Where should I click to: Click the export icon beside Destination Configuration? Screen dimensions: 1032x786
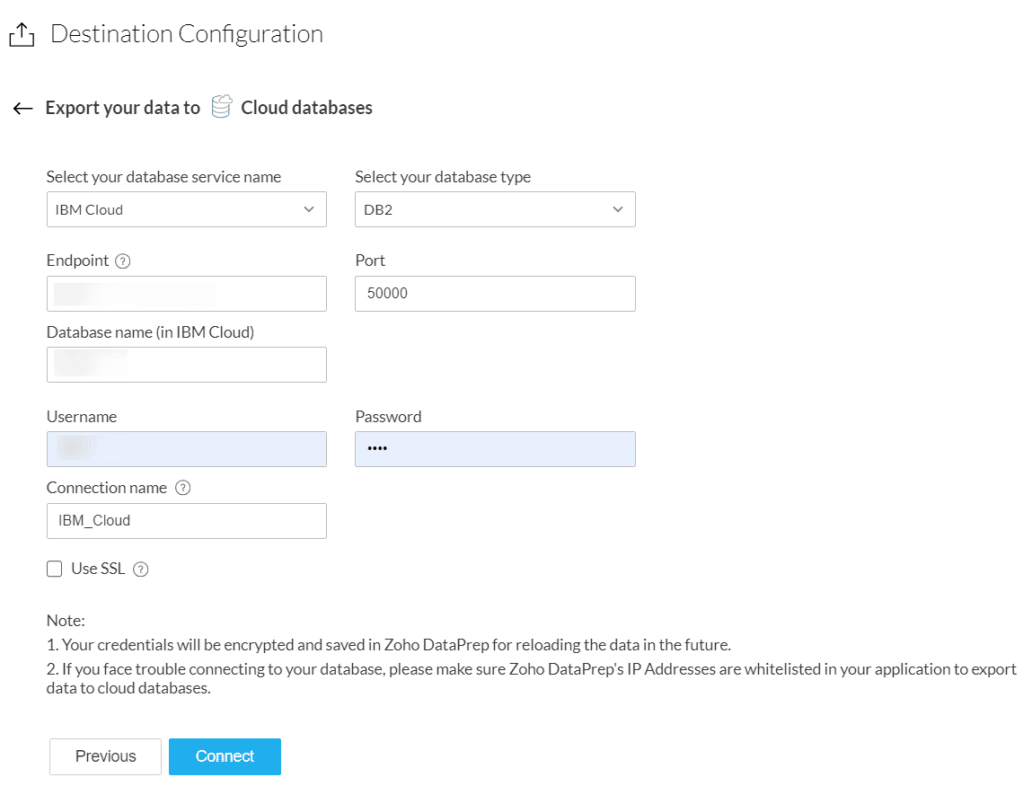pyautogui.click(x=22, y=35)
